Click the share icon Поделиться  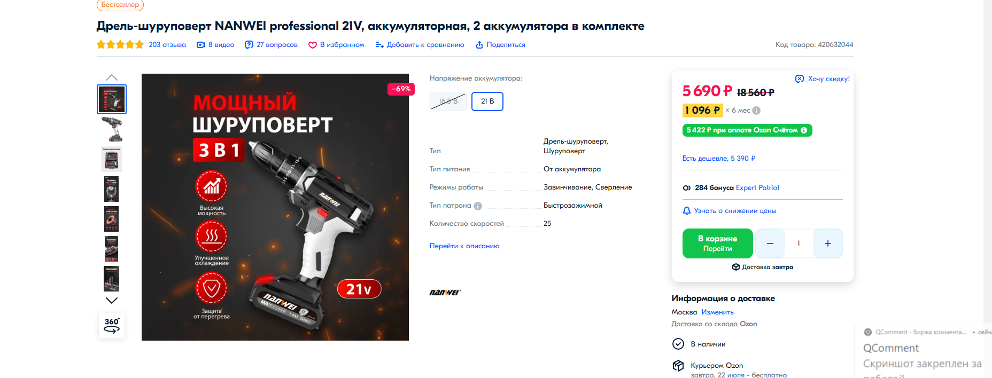point(479,45)
